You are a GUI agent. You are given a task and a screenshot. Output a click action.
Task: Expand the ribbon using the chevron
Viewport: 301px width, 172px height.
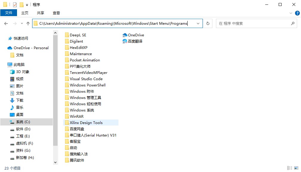[291, 13]
